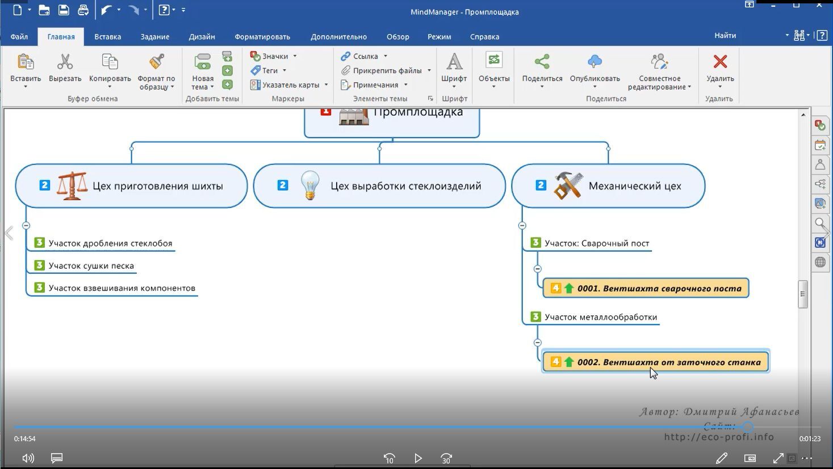Click the Undo arrow in quick access
Image resolution: width=833 pixels, height=469 pixels.
(x=106, y=10)
